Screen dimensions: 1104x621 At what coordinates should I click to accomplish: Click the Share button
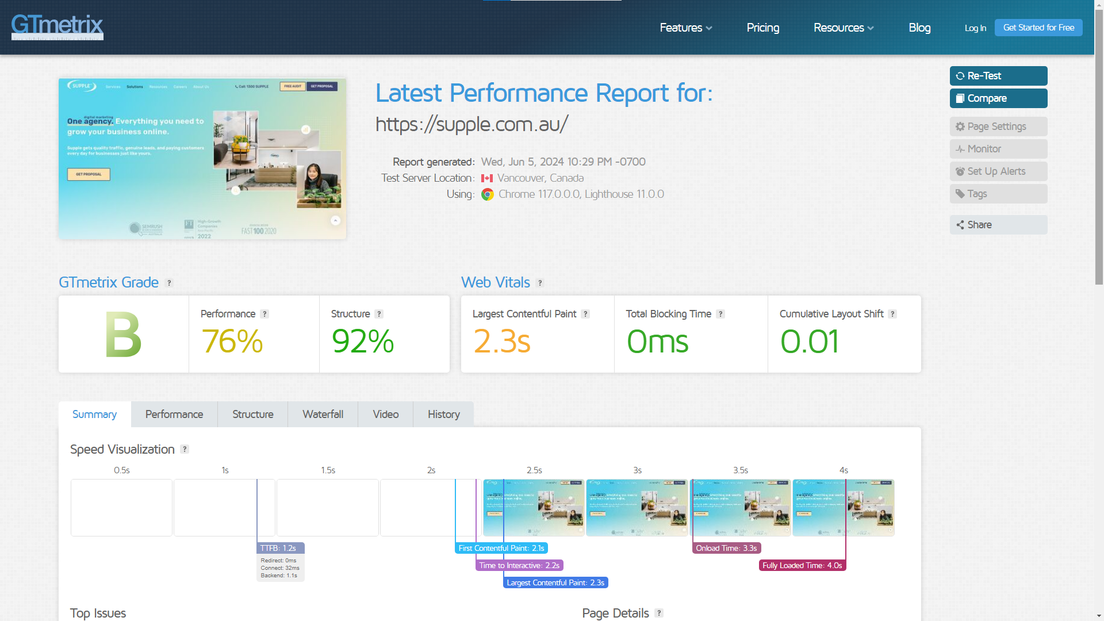point(998,225)
